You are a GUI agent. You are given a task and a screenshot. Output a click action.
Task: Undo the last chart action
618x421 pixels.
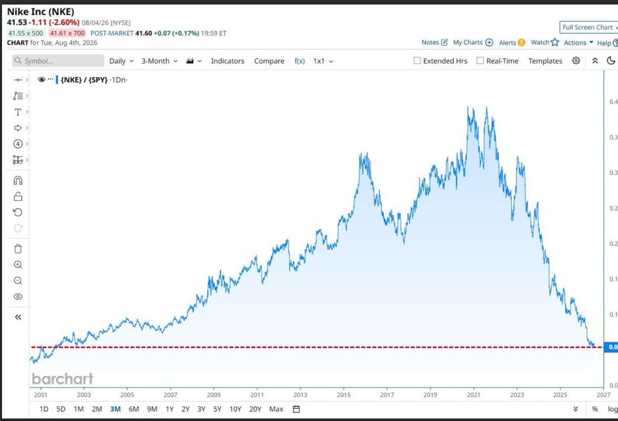(18, 212)
